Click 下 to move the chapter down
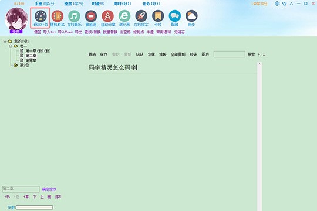This screenshot has height=211, width=317. click(x=35, y=197)
